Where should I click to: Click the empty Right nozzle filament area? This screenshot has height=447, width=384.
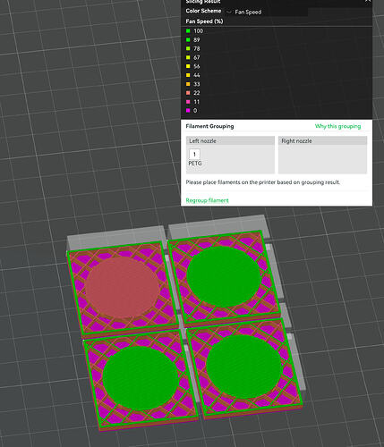tap(322, 159)
